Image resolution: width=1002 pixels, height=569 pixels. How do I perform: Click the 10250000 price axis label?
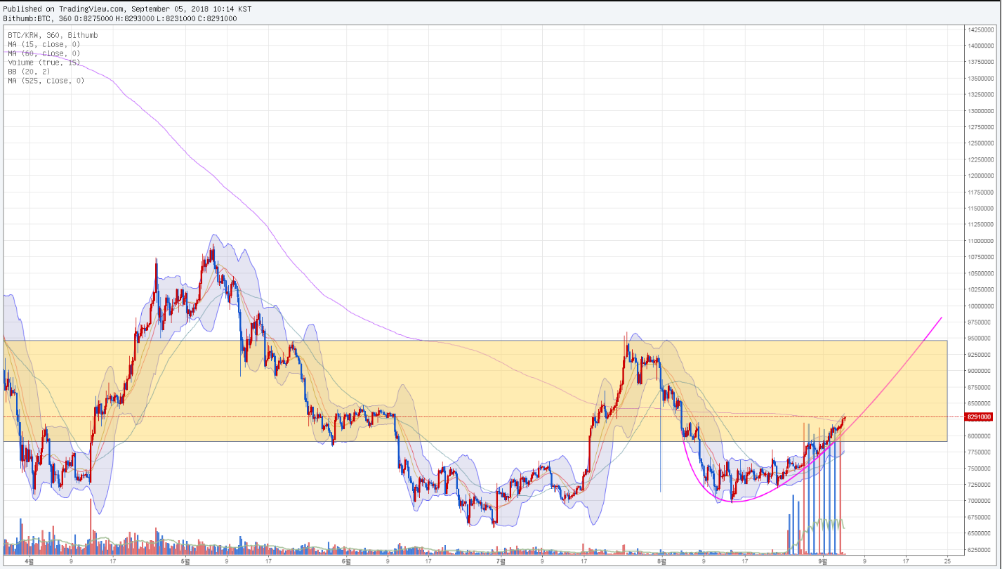[981, 289]
